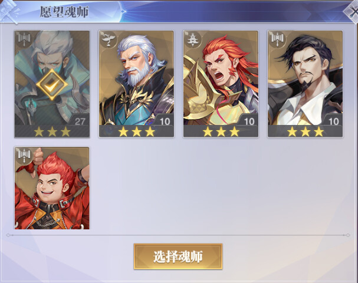Image resolution: width=358 pixels, height=283 pixels.
Task: Click three-star rating under goatee hero card
Action: [x=306, y=131]
